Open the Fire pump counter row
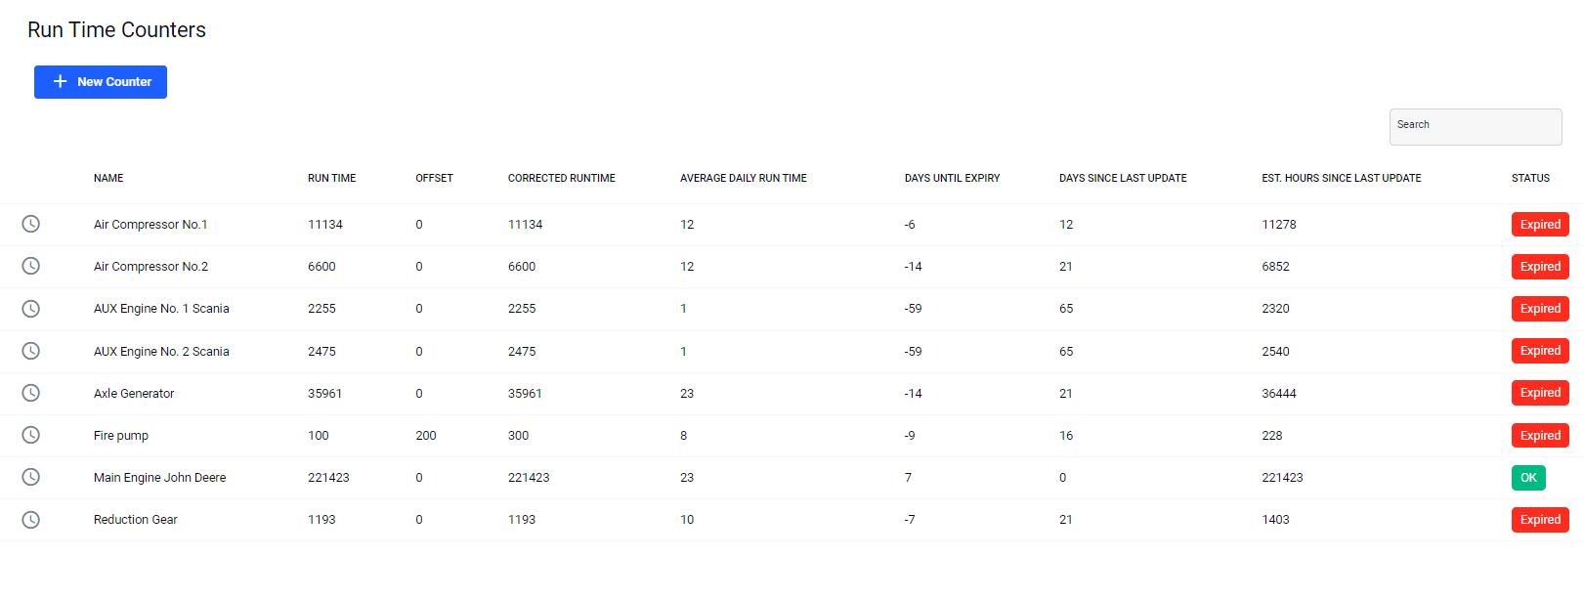 792,436
